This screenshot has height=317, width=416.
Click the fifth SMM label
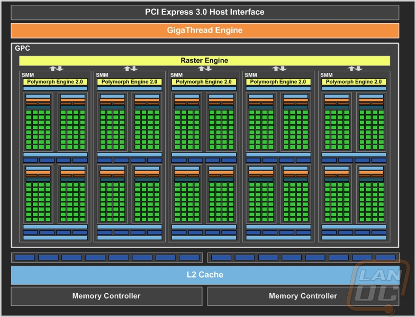click(327, 75)
